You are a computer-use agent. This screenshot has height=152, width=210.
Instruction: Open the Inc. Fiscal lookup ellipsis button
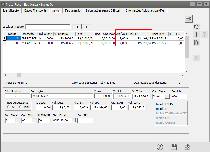coord(17,120)
